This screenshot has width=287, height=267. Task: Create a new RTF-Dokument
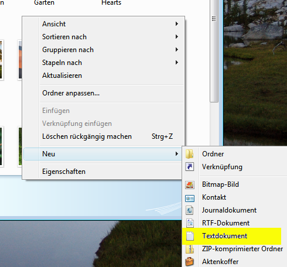235,223
